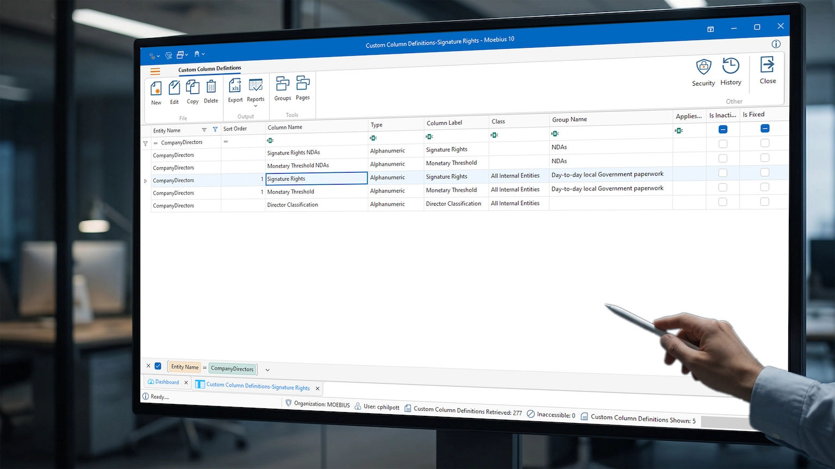Tick Is Fixed for Signature Rights NDAs row
This screenshot has width=835, height=469.
[x=765, y=143]
